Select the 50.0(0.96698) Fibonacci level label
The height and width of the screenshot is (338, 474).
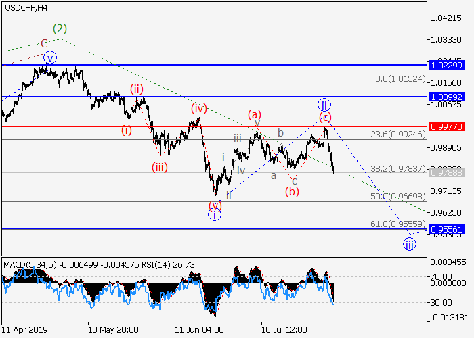click(398, 195)
